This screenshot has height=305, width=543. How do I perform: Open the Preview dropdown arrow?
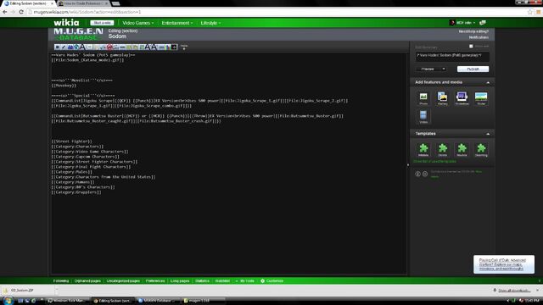443,69
